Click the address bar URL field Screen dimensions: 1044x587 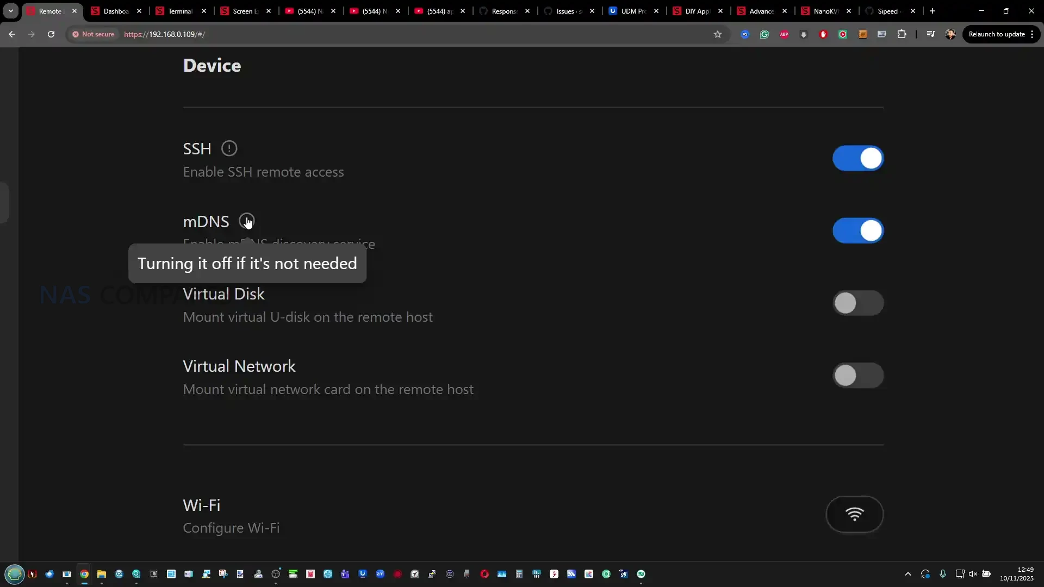[381, 34]
